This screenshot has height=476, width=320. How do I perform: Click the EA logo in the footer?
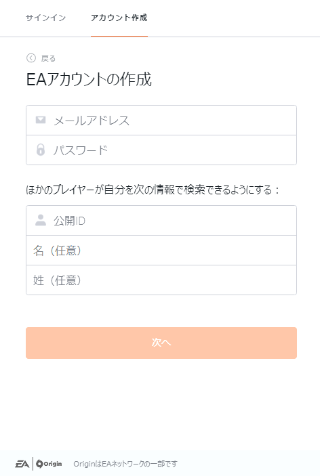click(x=22, y=464)
